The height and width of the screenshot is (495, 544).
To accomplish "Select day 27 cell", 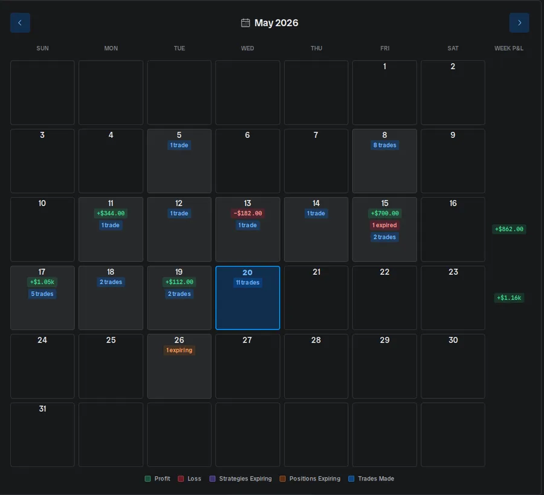I will pyautogui.click(x=248, y=366).
